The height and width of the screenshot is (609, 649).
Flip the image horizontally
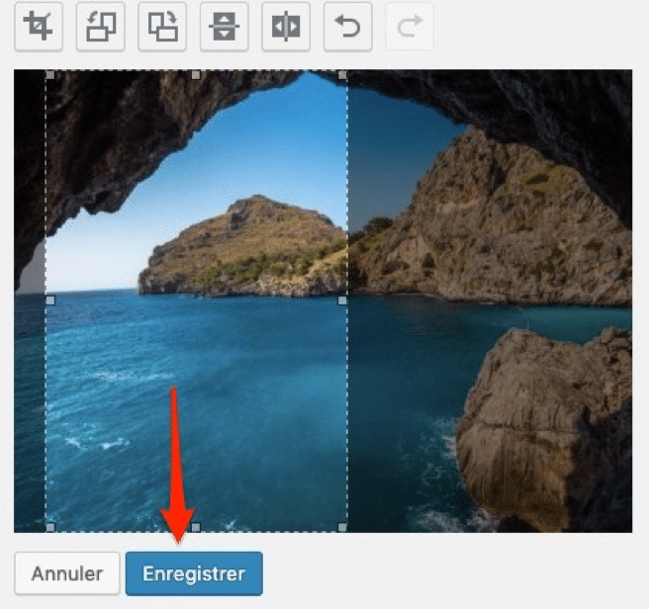tap(286, 27)
